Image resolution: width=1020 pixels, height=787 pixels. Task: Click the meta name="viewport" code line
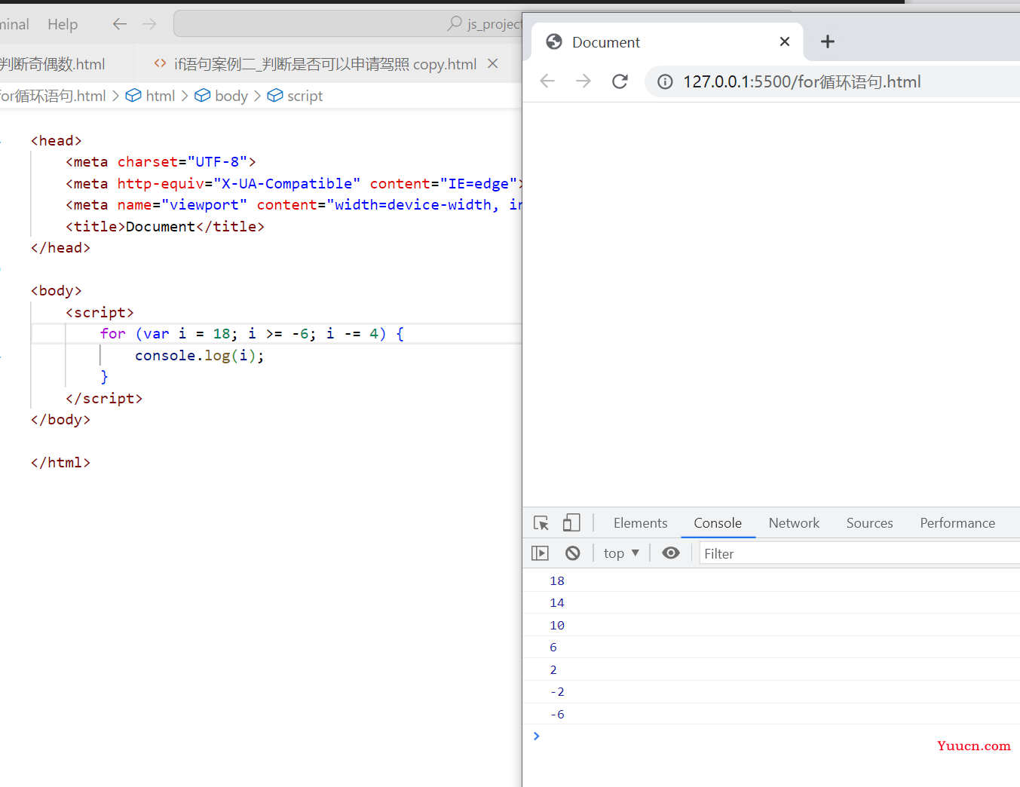pyautogui.click(x=294, y=204)
